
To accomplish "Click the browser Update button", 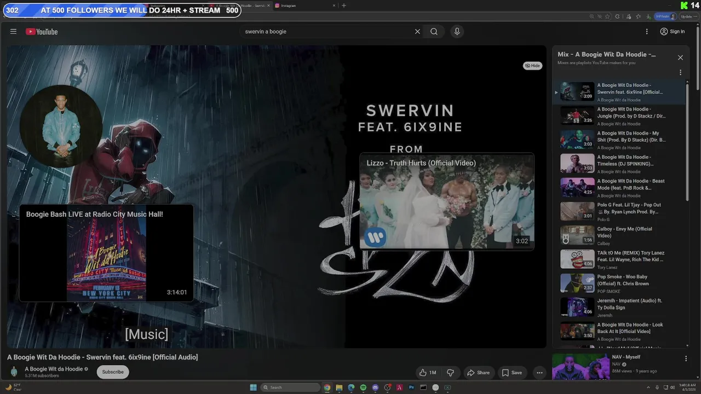I will (688, 16).
